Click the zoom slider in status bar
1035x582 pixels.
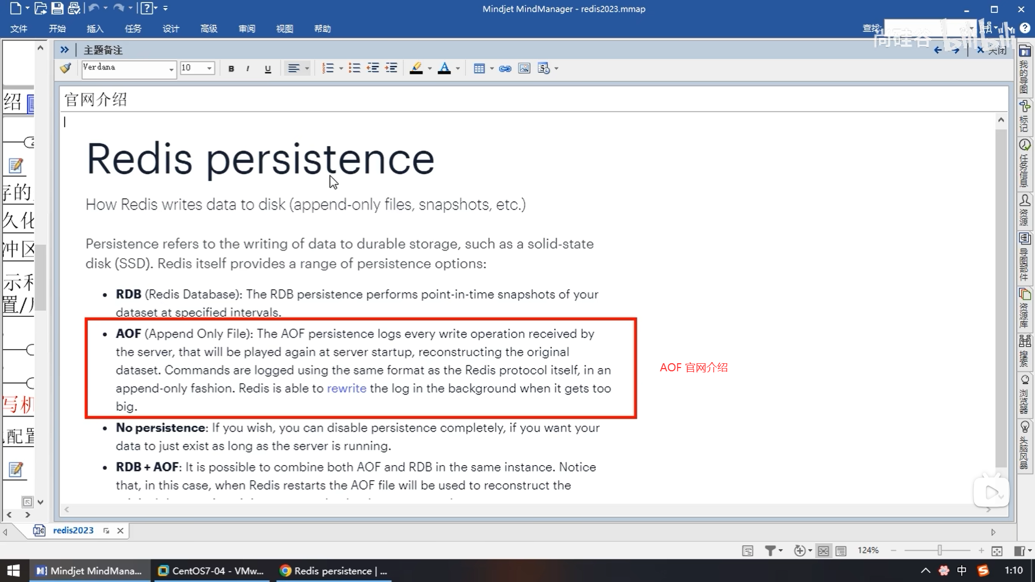click(940, 550)
